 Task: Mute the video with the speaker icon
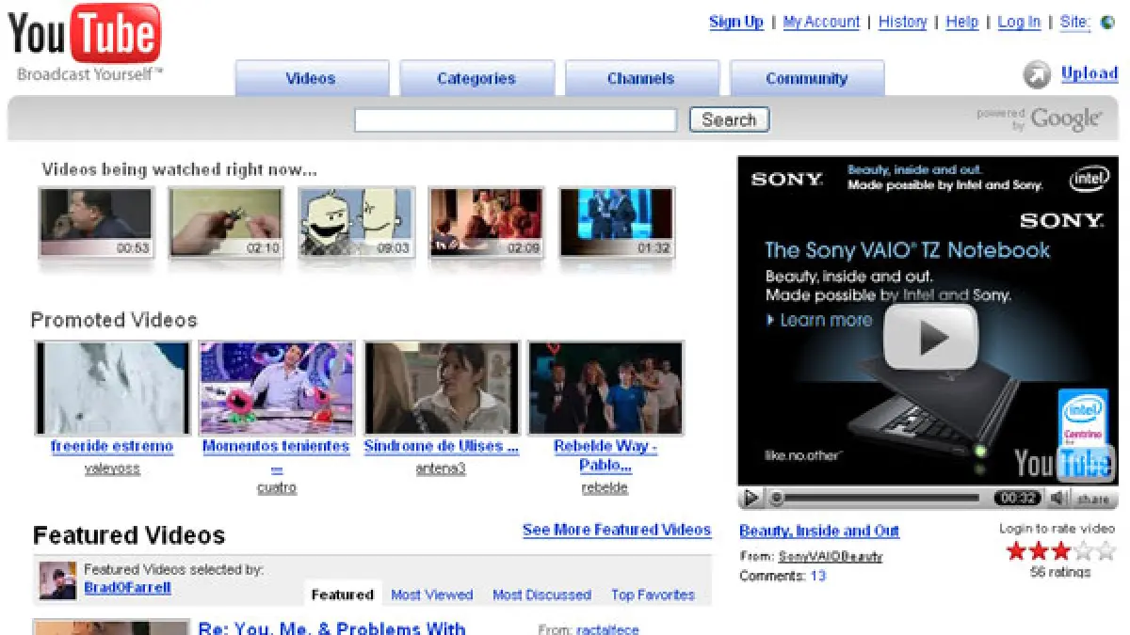point(1058,498)
